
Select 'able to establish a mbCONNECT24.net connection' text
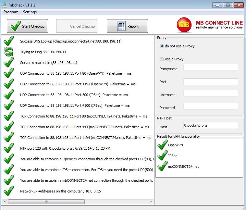pos(87,180)
